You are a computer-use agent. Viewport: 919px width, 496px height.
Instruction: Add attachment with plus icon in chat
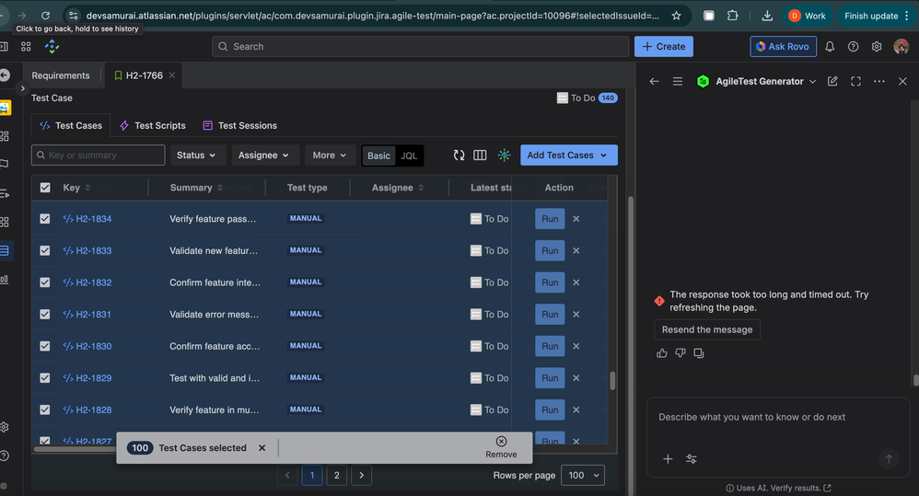(x=668, y=459)
